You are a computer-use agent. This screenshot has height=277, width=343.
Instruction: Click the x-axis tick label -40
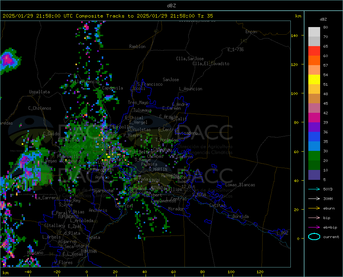(x=28, y=272)
